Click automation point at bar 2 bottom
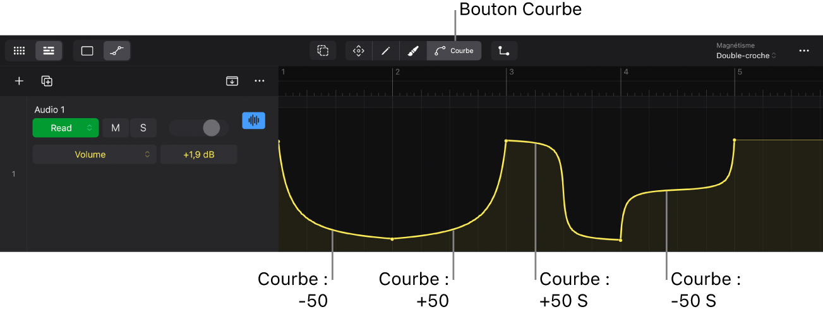 392,239
